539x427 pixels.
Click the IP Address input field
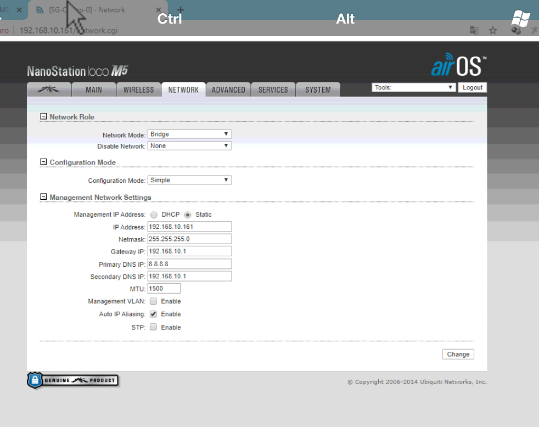click(189, 227)
